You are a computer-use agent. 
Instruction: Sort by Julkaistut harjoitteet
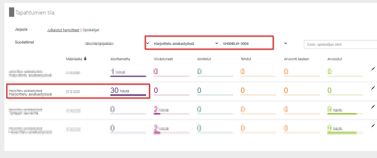coord(63,30)
